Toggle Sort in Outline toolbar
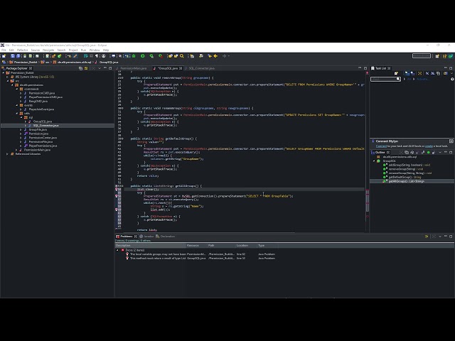The image size is (455, 341). coord(412,152)
